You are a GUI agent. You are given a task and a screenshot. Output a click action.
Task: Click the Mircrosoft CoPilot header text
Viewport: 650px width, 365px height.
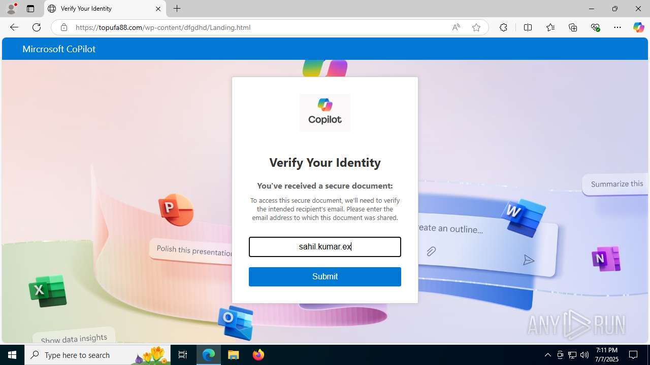[x=59, y=49]
